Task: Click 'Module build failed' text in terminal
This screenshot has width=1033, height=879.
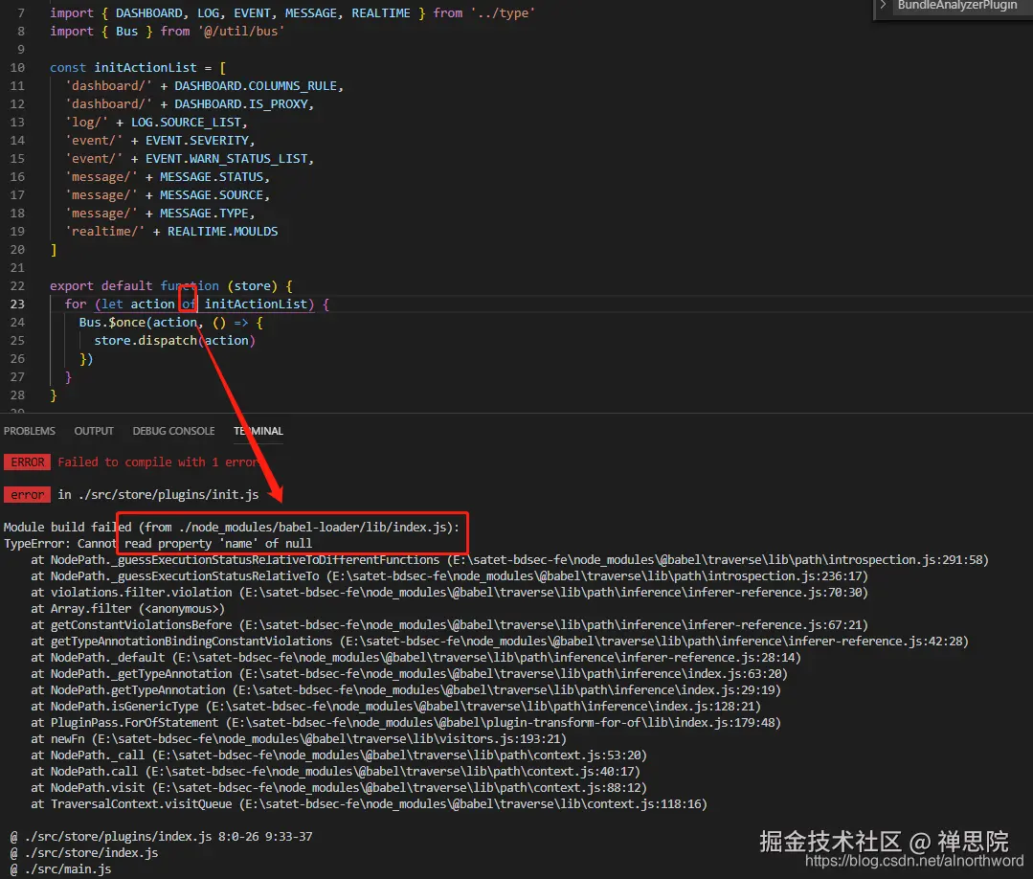Action: (68, 528)
